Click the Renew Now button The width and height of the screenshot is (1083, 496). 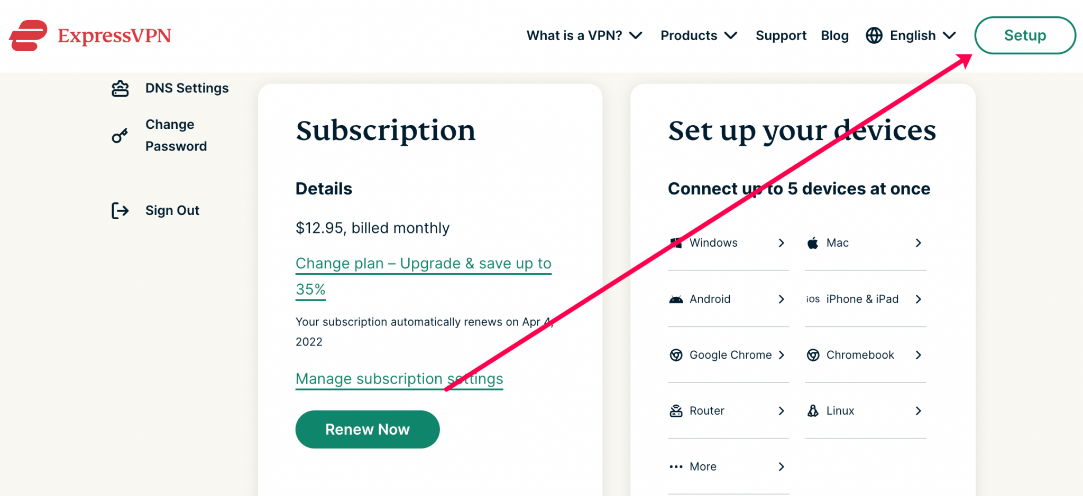367,429
